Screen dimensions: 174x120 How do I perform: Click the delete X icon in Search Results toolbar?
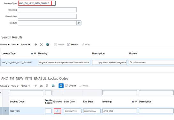coord(41,45)
